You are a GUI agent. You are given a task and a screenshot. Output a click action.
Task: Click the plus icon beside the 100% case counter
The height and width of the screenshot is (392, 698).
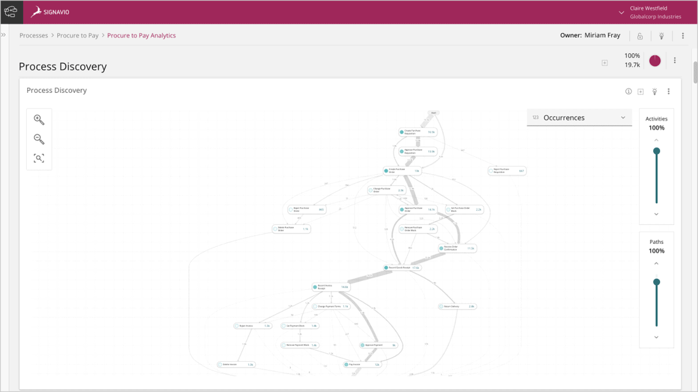pos(604,62)
